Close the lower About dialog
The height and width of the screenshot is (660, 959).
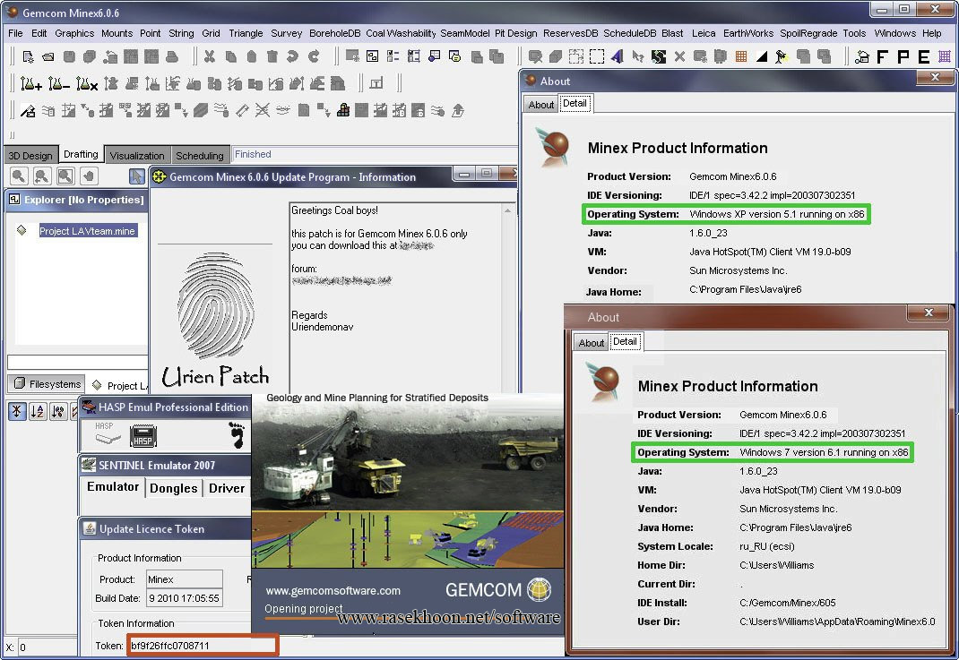coord(929,313)
